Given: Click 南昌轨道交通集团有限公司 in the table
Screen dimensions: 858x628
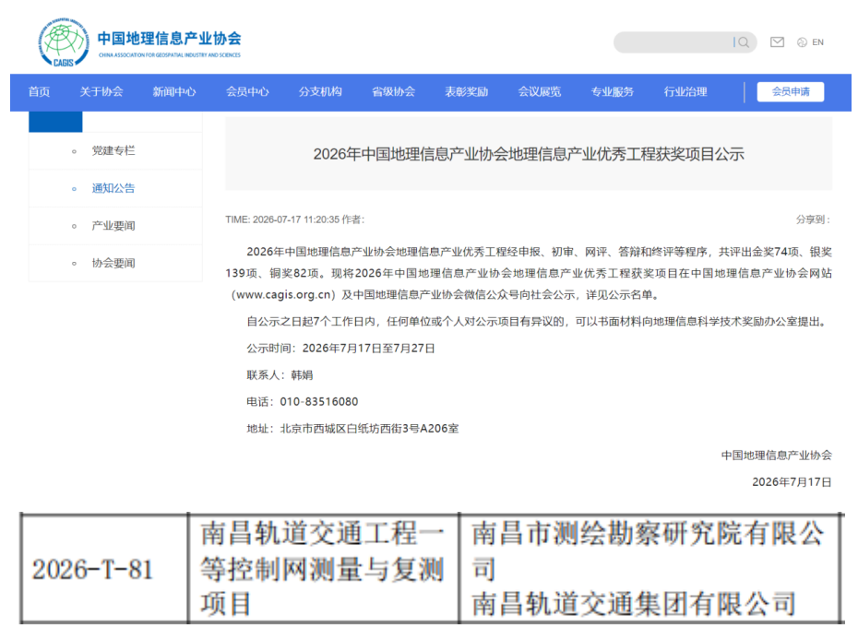Looking at the screenshot, I should (x=634, y=604).
